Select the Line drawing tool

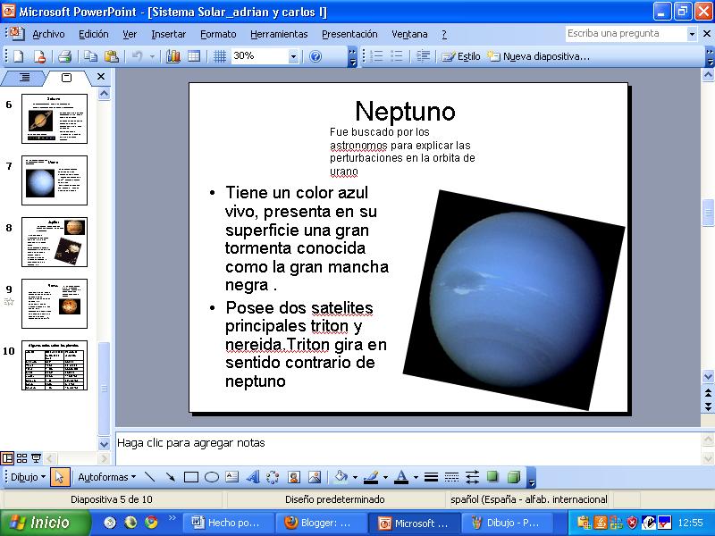point(149,477)
